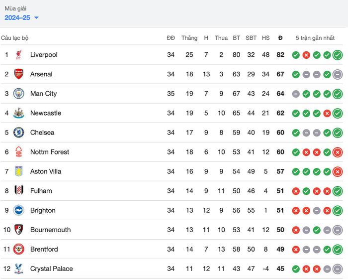Click the Crystal Palace team name
Screen dimensions: 348x279
[52, 269]
